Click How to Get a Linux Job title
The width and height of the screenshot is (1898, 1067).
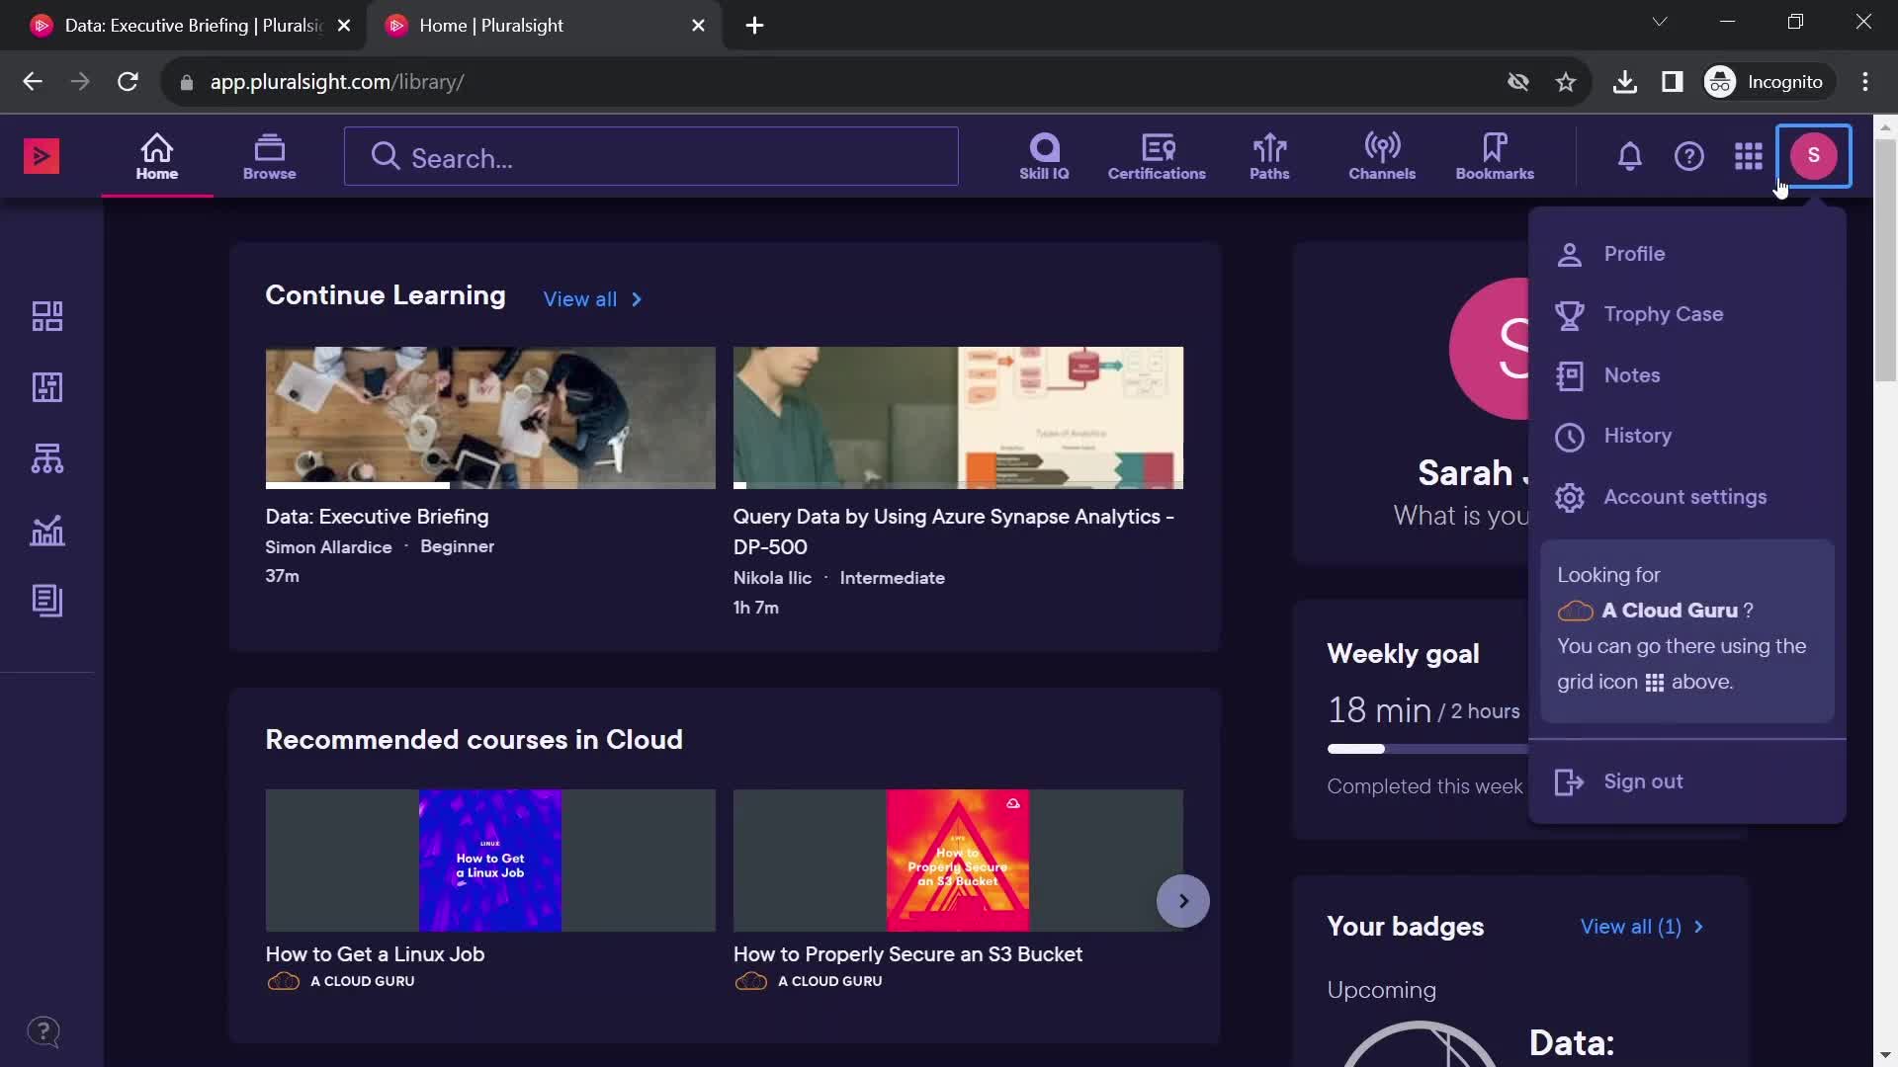375,954
